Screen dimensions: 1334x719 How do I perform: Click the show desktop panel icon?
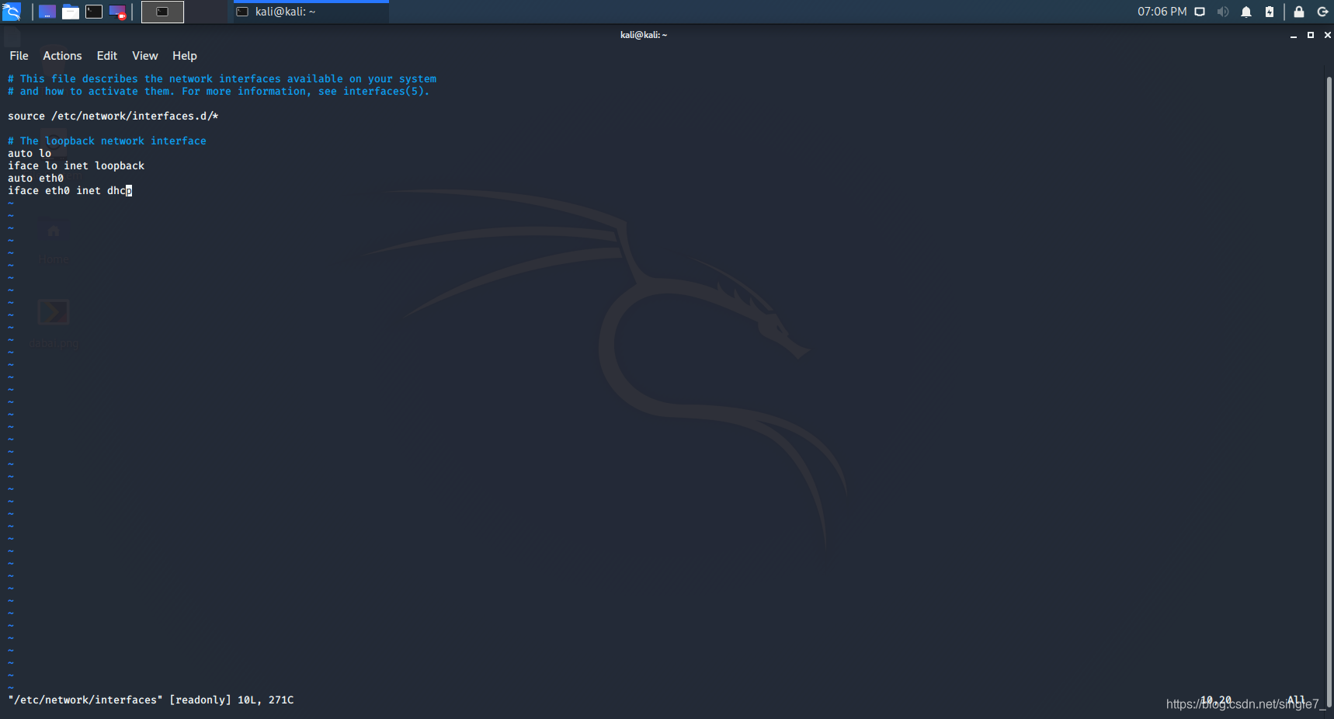47,12
